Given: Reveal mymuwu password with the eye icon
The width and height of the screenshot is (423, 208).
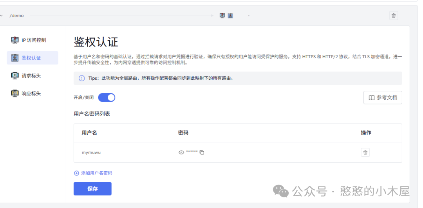Looking at the screenshot, I should click(x=181, y=152).
